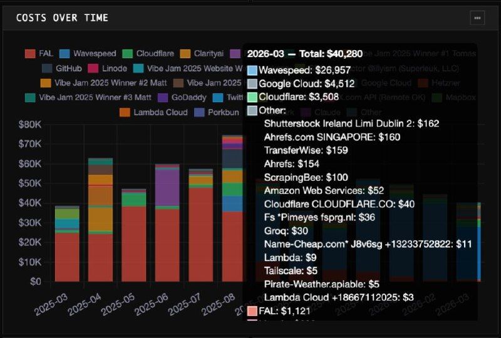Image resolution: width=501 pixels, height=338 pixels.
Task: Click the 'Wavespeed: $26,957' tooltip line
Action: point(304,70)
